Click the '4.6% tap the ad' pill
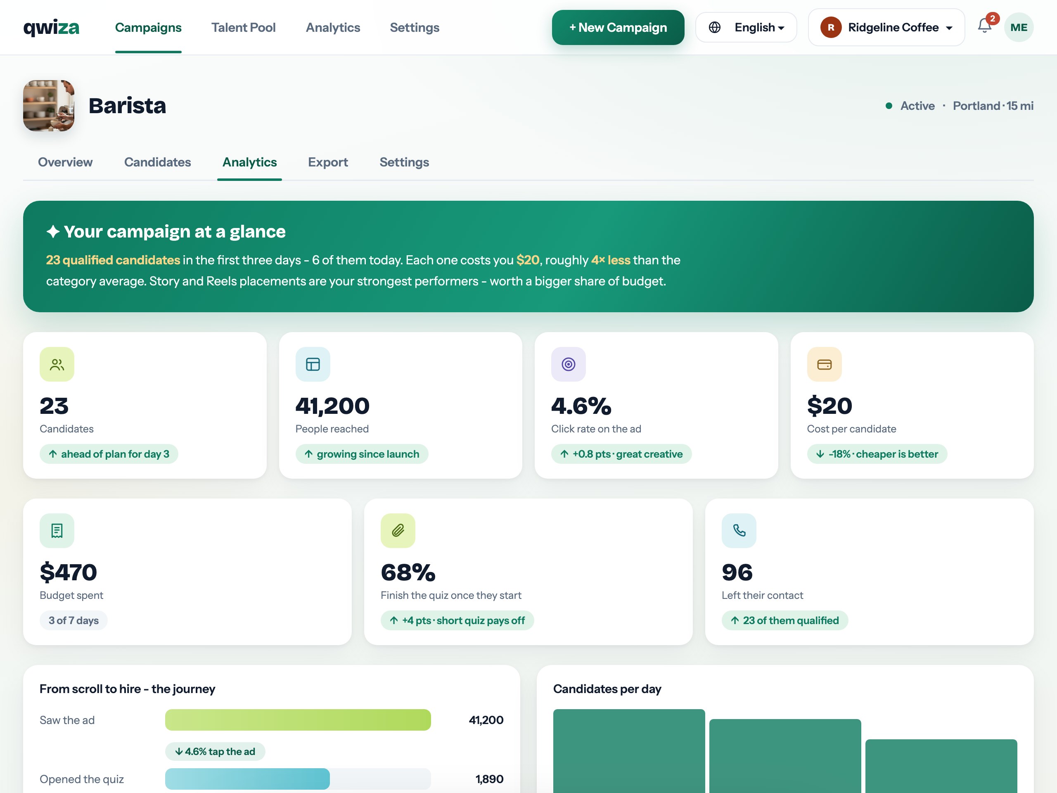Image resolution: width=1057 pixels, height=793 pixels. pyautogui.click(x=215, y=751)
